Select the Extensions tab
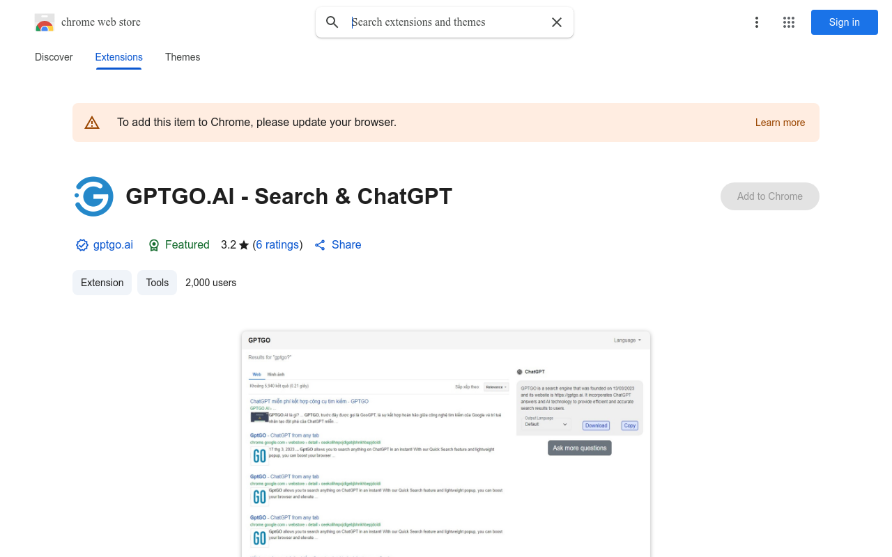This screenshot has width=892, height=557. (119, 57)
